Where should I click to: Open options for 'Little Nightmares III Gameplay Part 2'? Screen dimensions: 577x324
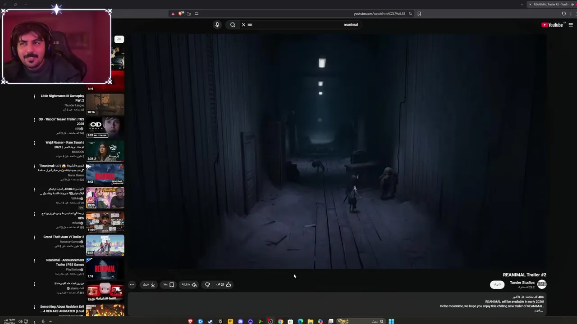coord(34,96)
